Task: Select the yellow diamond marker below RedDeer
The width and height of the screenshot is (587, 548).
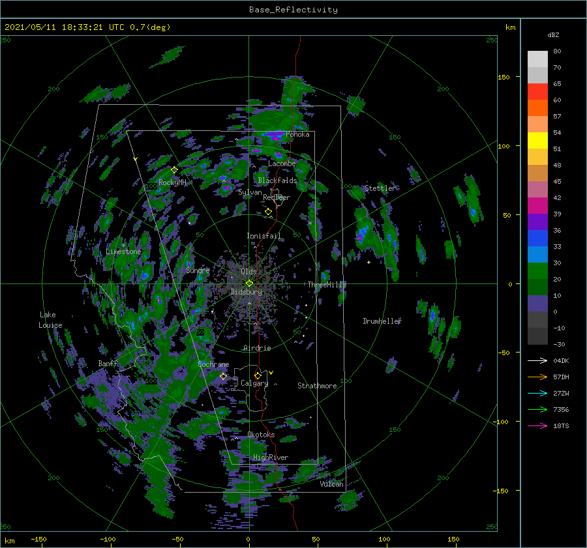Action: (268, 212)
